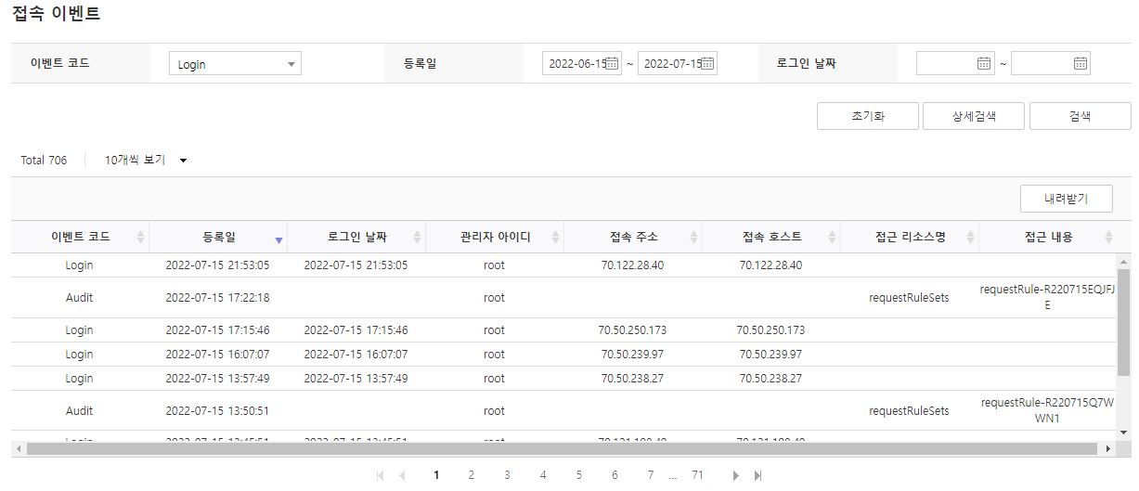Screen dimensions: 1139x491
Task: Select current page 1
Action: pos(436,475)
